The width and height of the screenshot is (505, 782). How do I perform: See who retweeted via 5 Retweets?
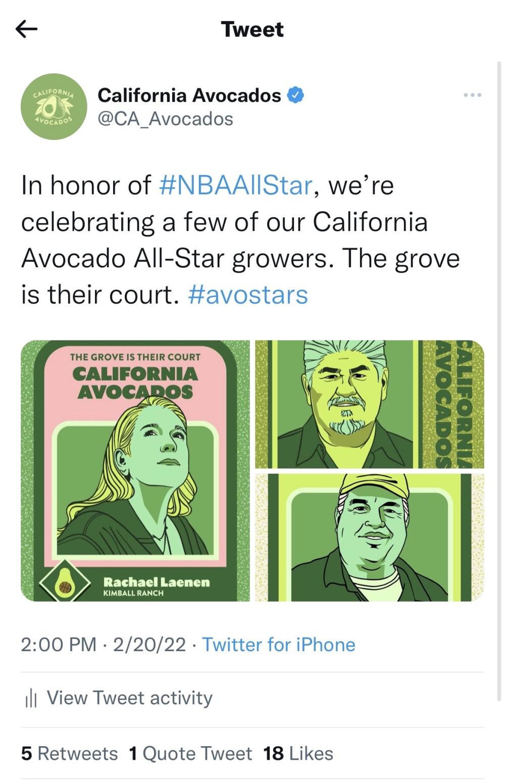point(68,753)
